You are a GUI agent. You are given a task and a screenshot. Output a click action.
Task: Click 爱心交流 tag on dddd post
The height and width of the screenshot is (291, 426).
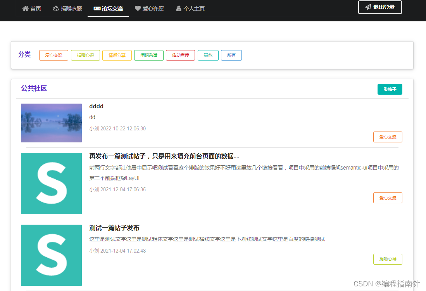(x=388, y=137)
